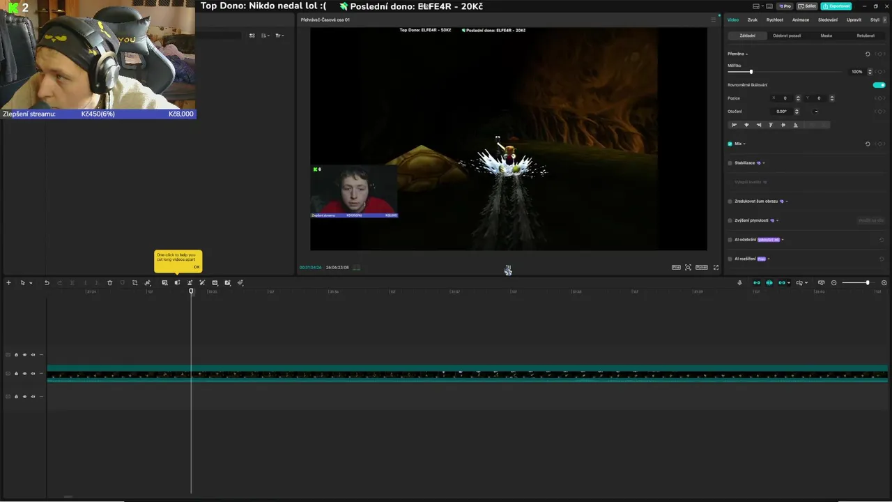Toggle the auto snapping icon

[769, 282]
